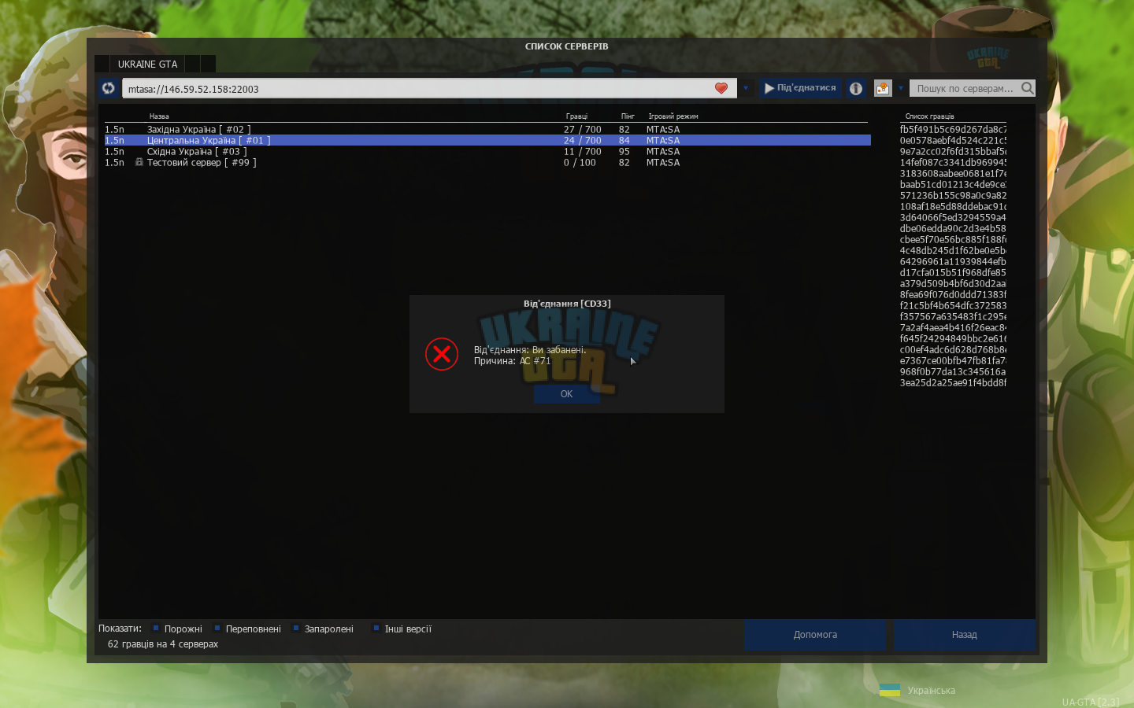Click ping value 95
The height and width of the screenshot is (708, 1134).
click(x=624, y=151)
